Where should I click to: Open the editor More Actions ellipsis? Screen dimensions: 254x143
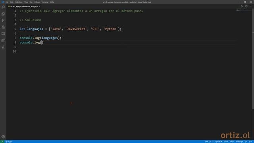coord(250,6)
